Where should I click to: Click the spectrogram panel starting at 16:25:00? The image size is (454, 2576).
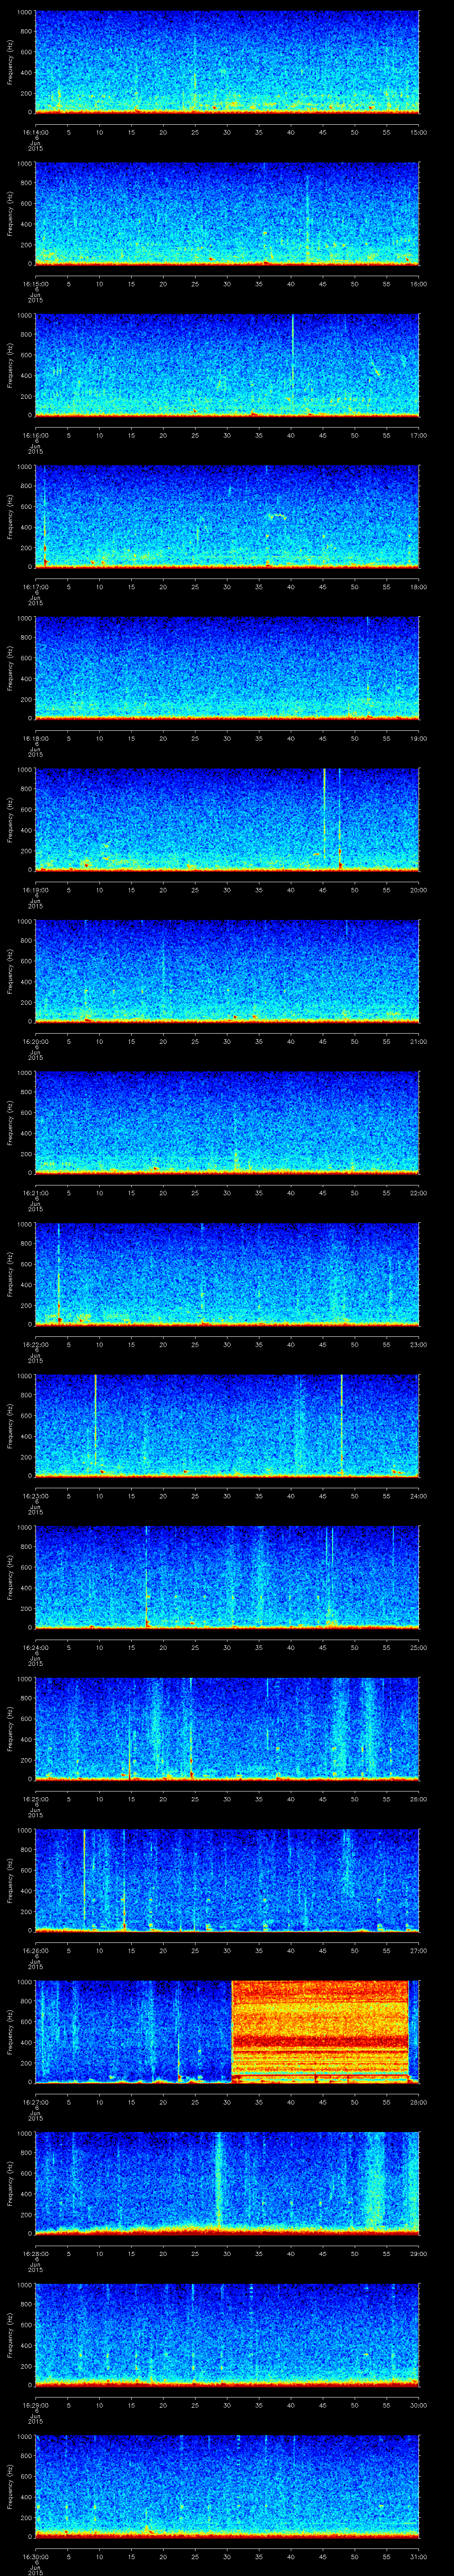pos(227,1728)
